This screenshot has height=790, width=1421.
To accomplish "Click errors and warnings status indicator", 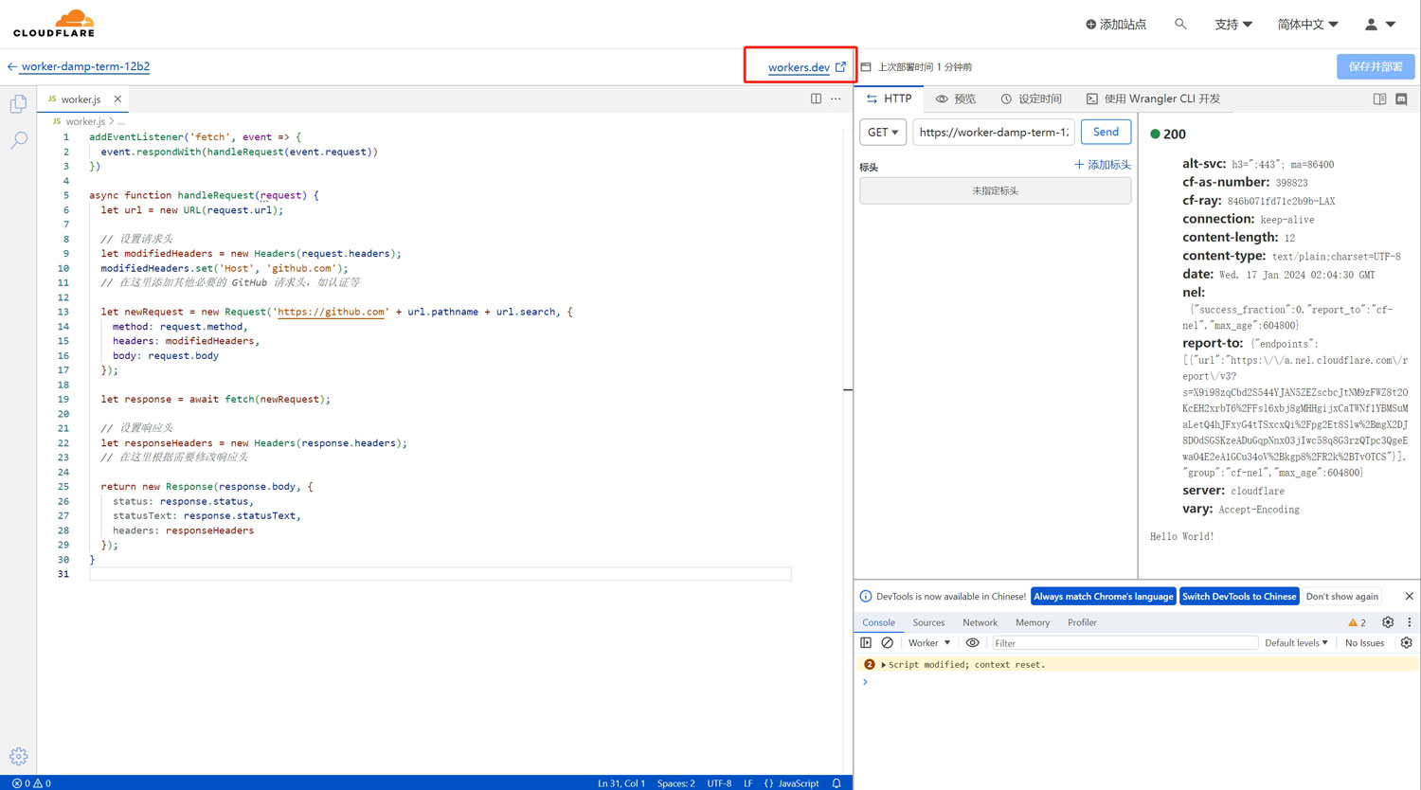I will (31, 783).
